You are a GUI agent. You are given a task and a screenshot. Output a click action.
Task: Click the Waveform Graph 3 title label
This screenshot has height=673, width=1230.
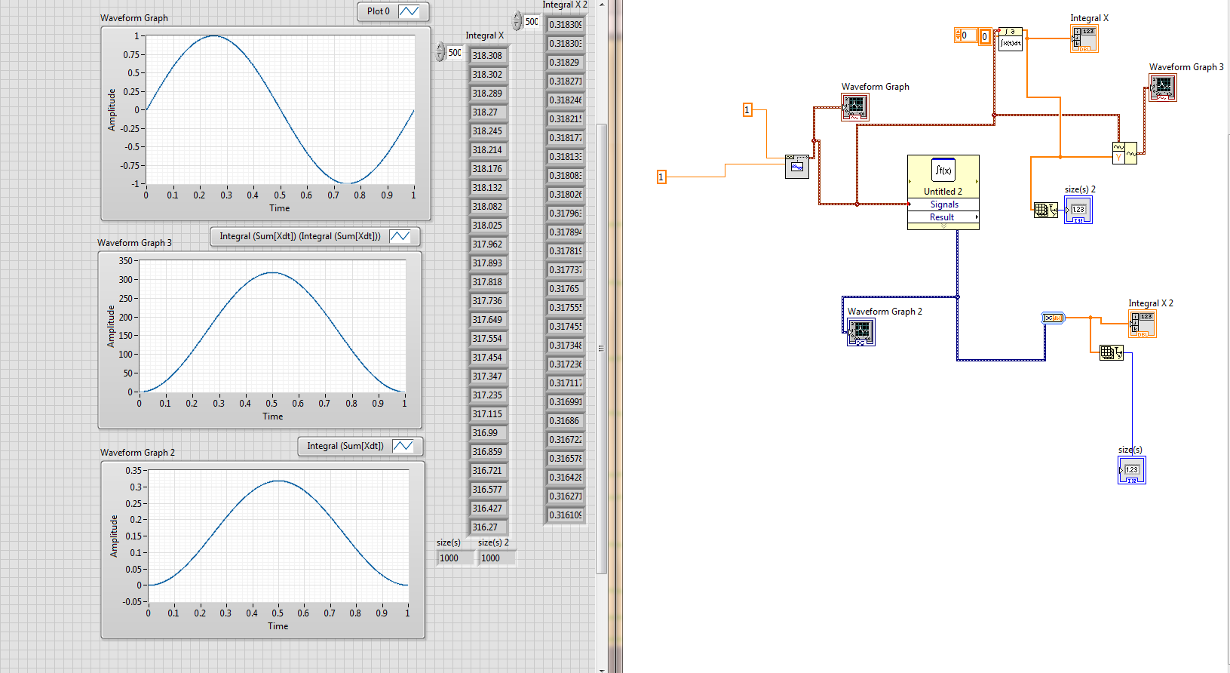point(134,243)
